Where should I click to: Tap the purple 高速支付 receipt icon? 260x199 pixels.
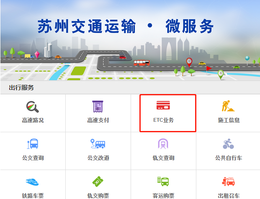[x=98, y=106]
